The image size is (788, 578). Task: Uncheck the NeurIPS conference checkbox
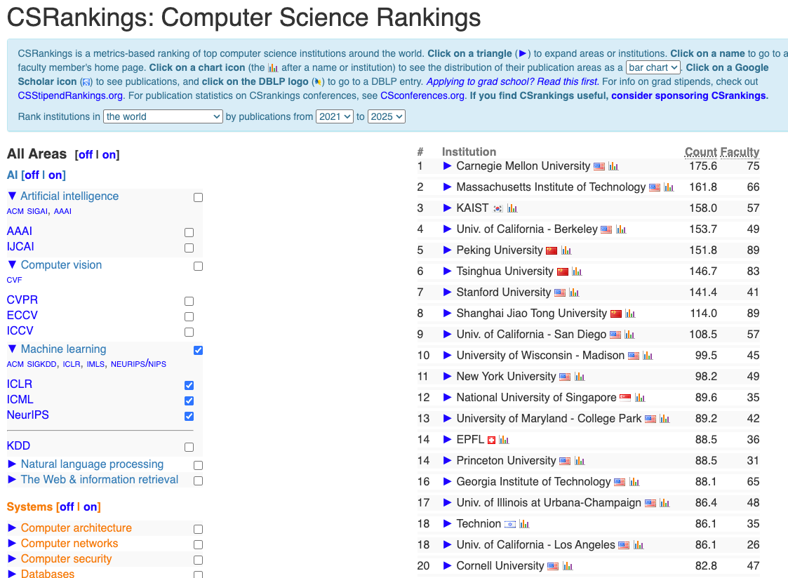[189, 416]
